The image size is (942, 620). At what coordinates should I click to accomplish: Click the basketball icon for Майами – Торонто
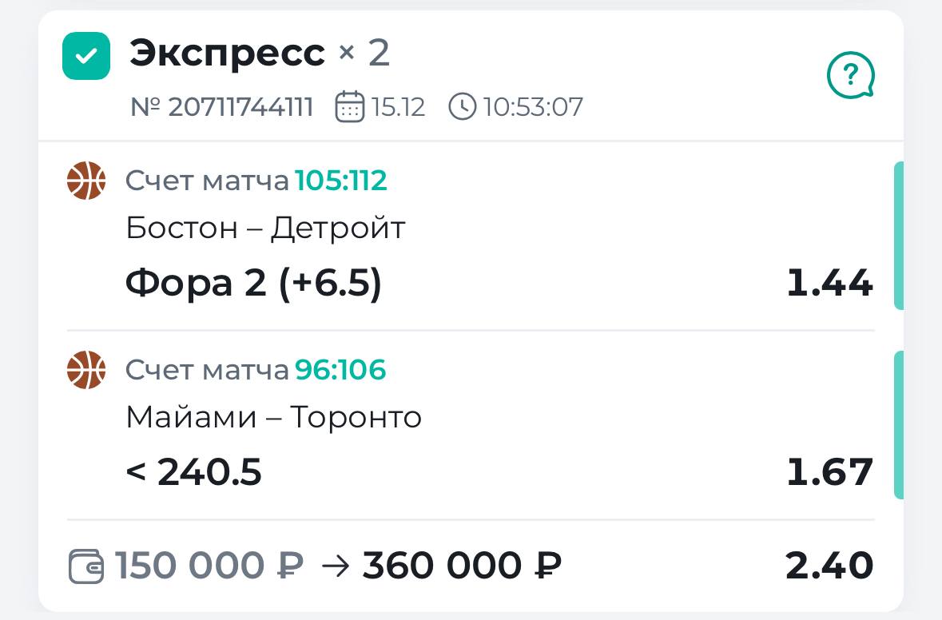pyautogui.click(x=86, y=370)
